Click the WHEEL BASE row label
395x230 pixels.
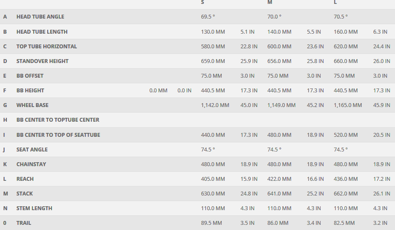(x=32, y=105)
